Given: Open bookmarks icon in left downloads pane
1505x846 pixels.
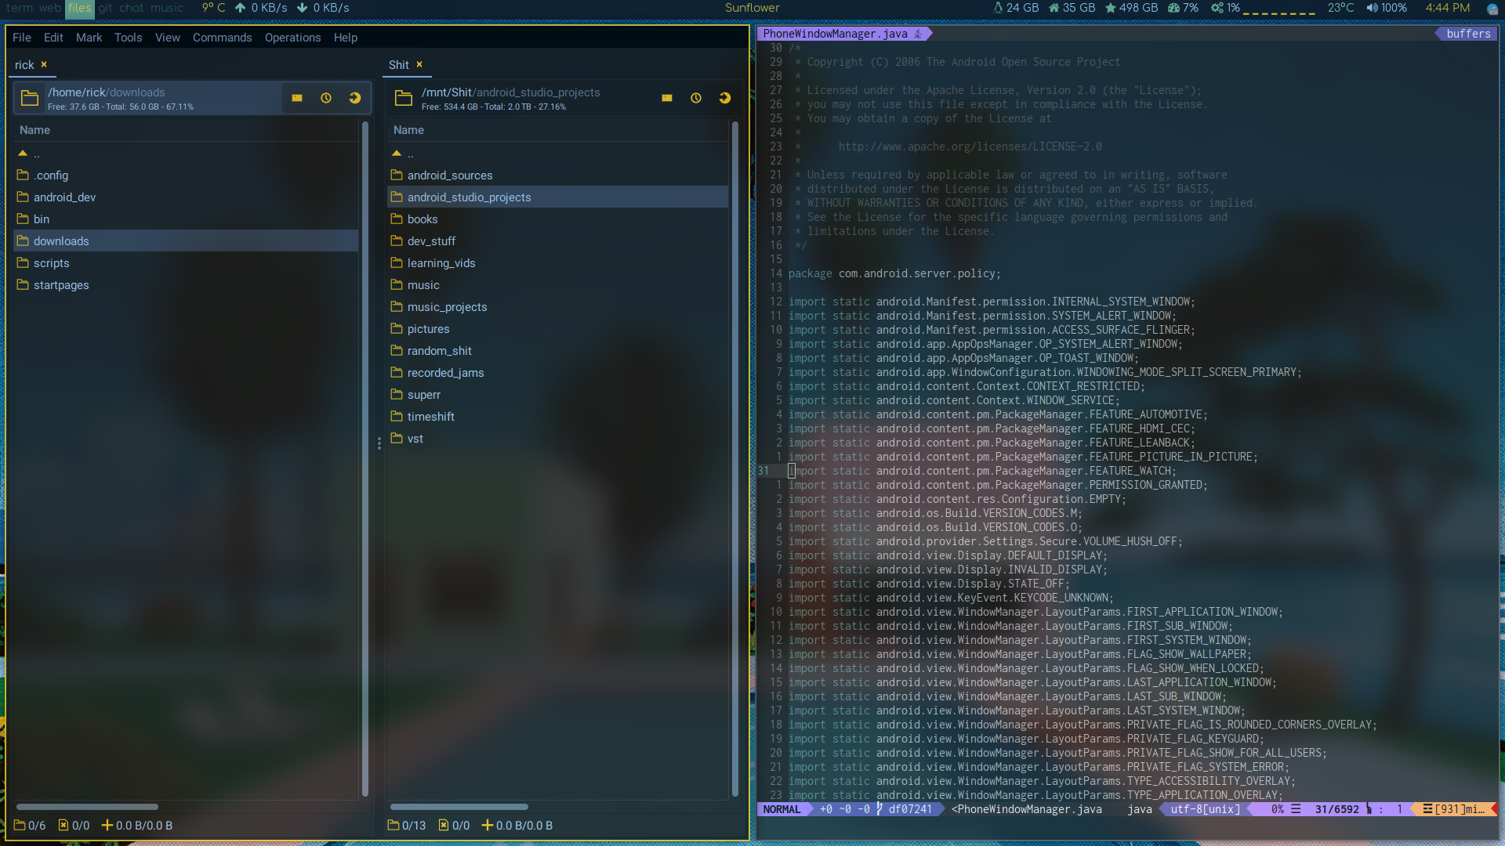Looking at the screenshot, I should [297, 98].
